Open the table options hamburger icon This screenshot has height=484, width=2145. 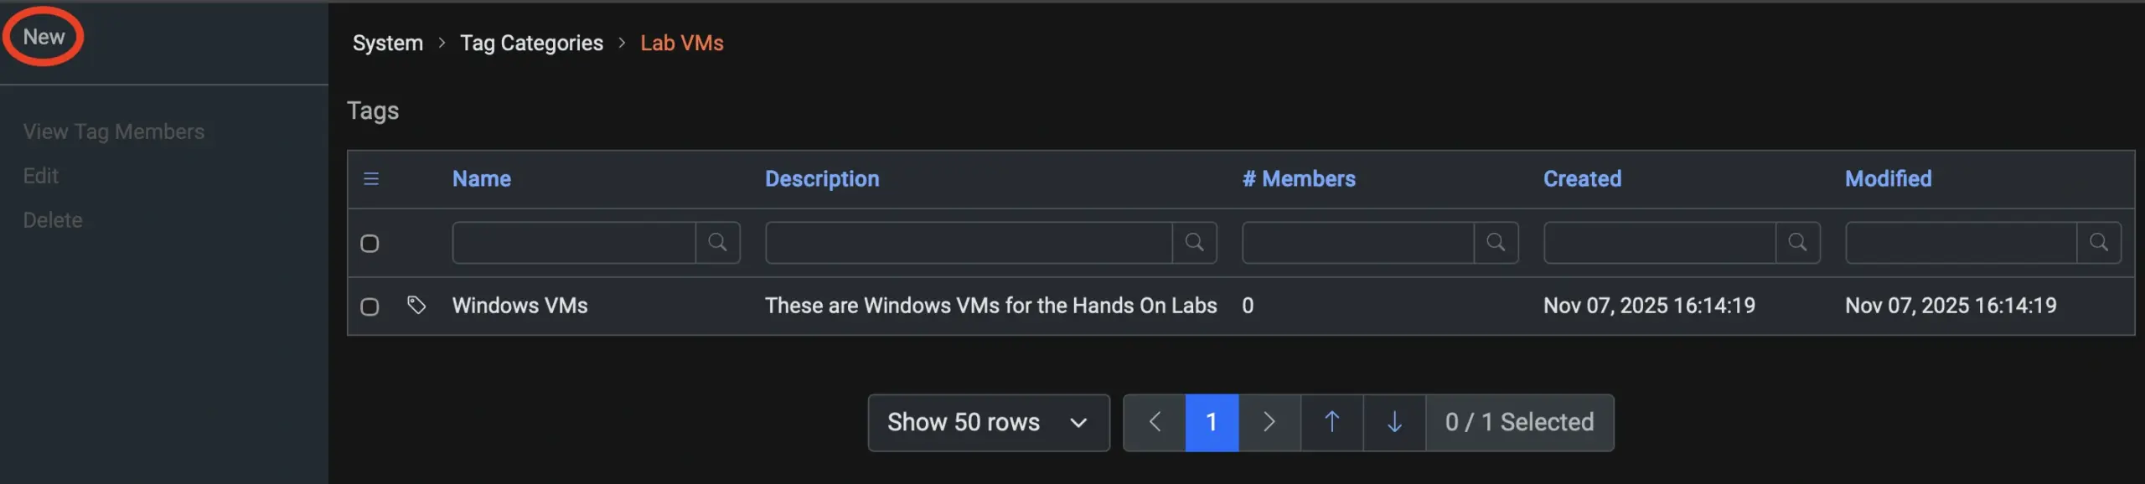[371, 178]
